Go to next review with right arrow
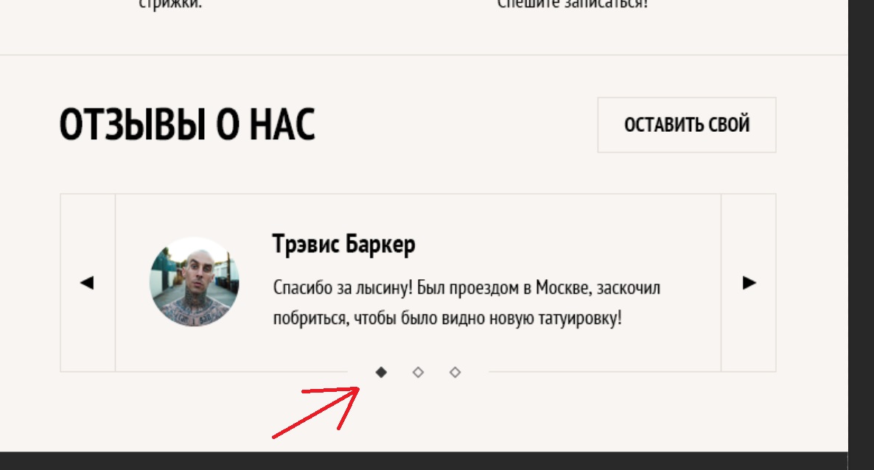Screen dimensions: 874x470 point(749,283)
